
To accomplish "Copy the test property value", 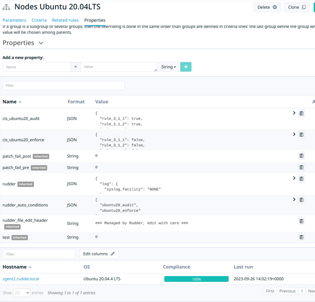I will [x=301, y=237].
